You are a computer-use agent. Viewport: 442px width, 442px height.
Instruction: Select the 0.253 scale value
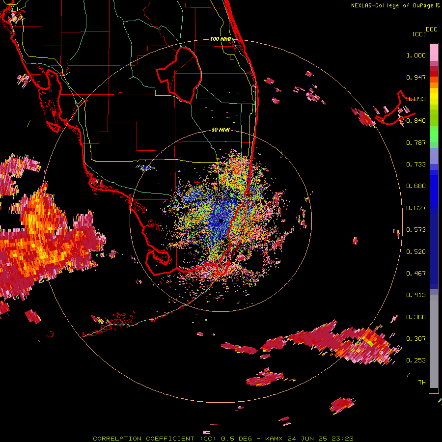(x=416, y=360)
